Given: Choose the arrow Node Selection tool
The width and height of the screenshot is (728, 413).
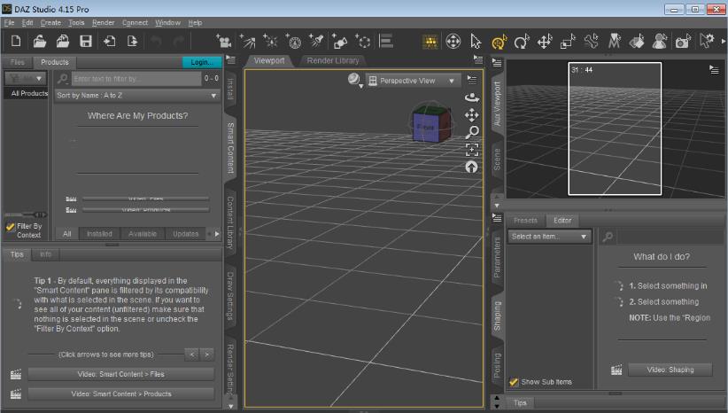Looking at the screenshot, I should 476,42.
